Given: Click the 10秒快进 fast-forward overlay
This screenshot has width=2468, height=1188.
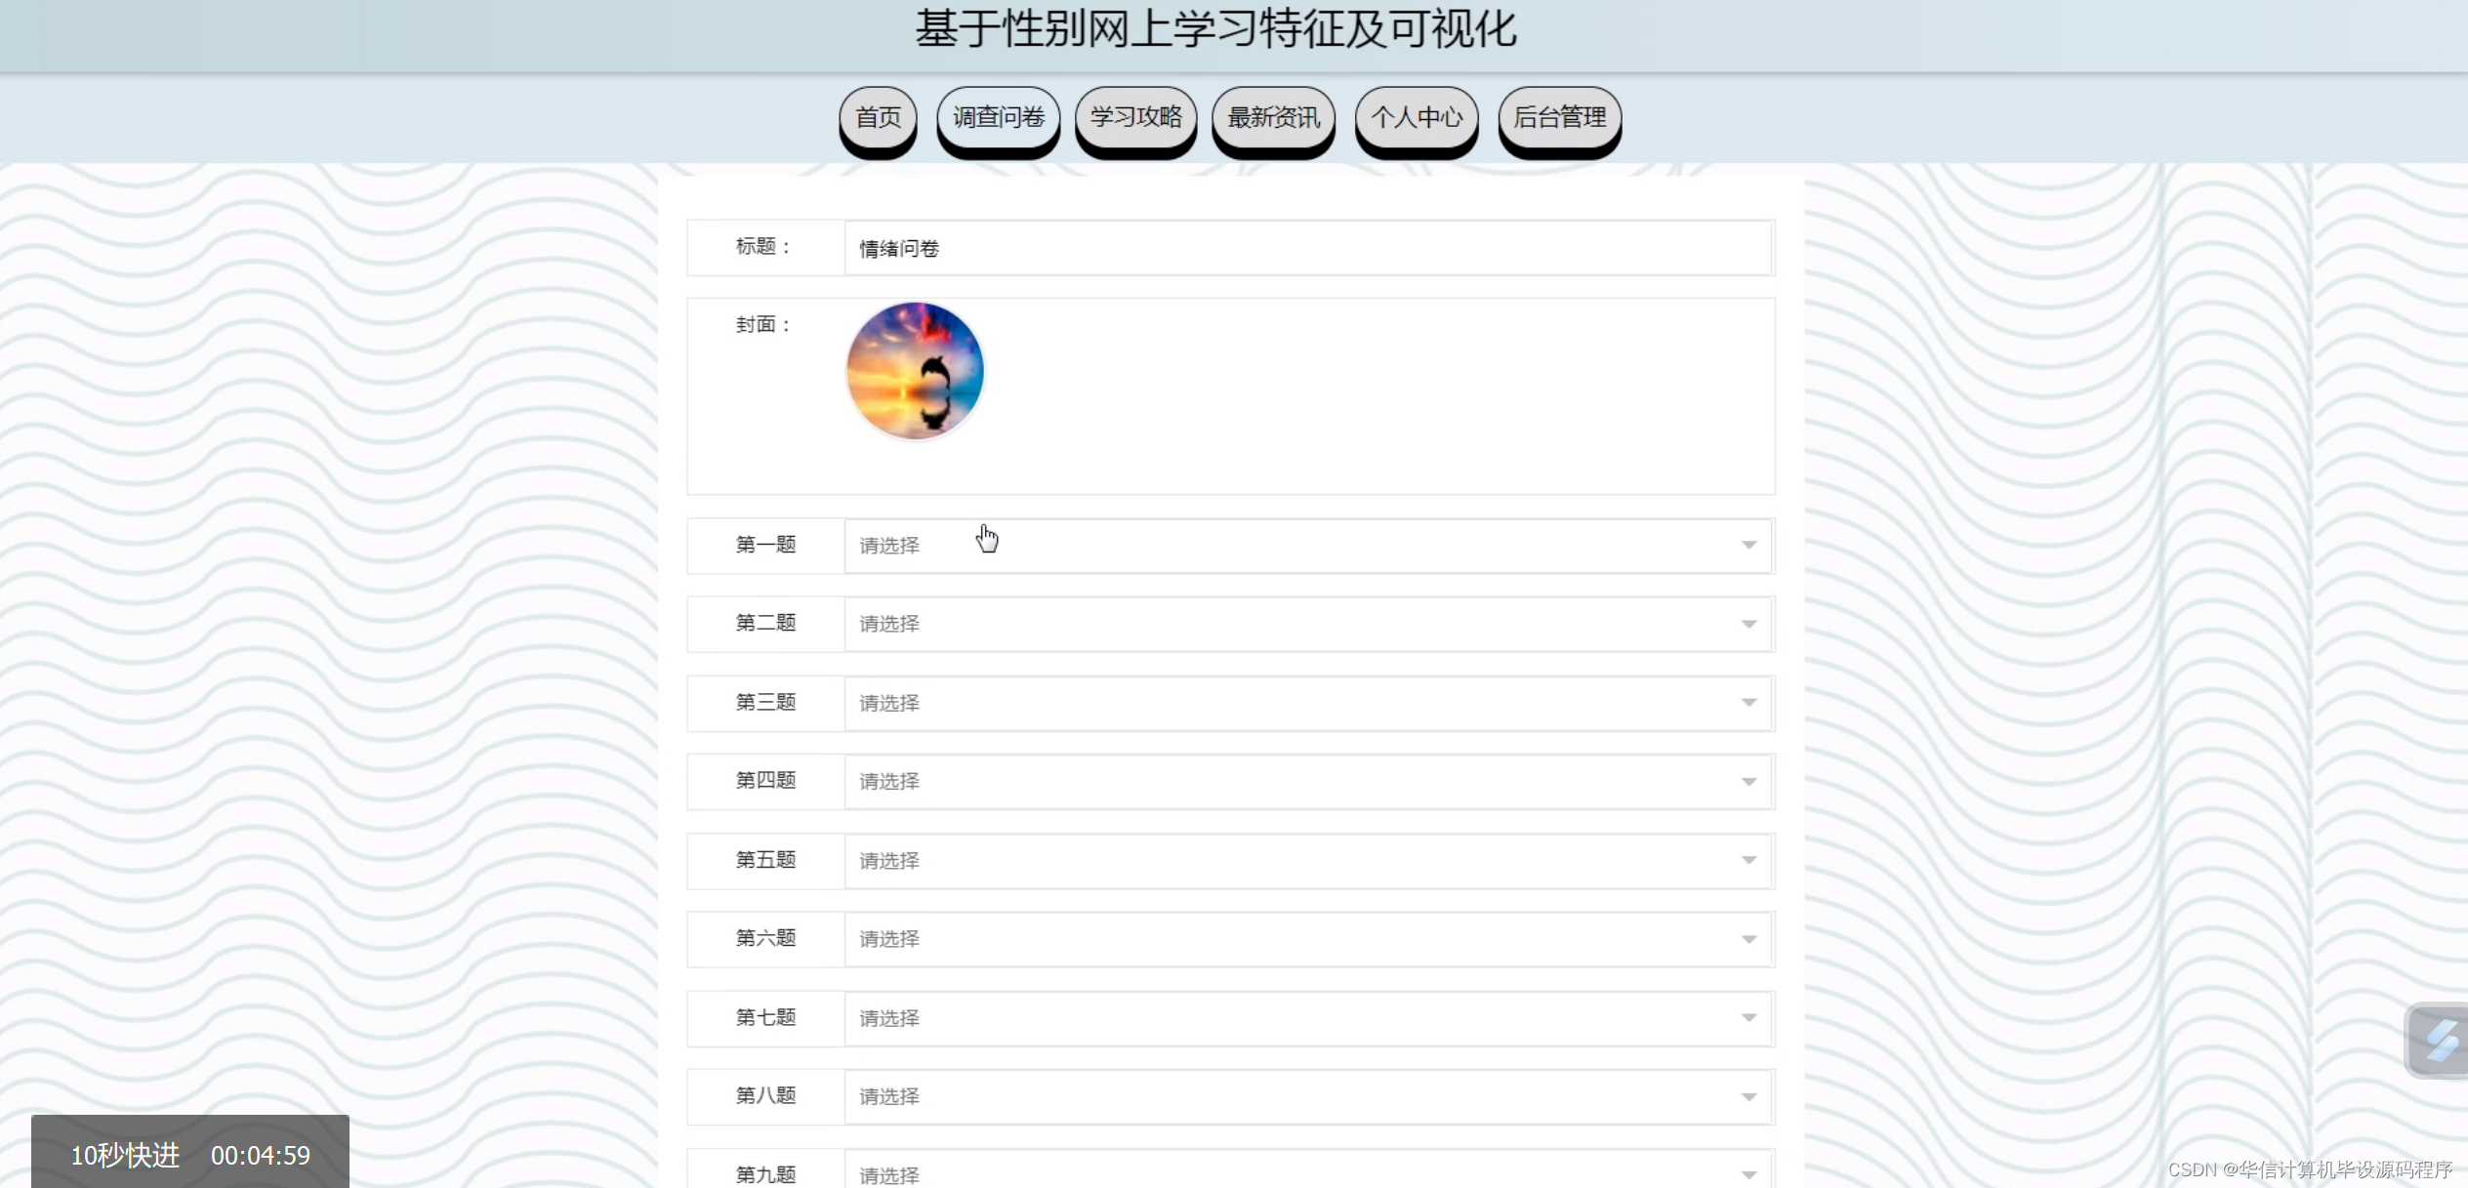Looking at the screenshot, I should (x=125, y=1155).
